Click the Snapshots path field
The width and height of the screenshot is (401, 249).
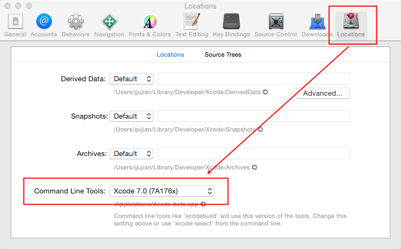click(253, 116)
